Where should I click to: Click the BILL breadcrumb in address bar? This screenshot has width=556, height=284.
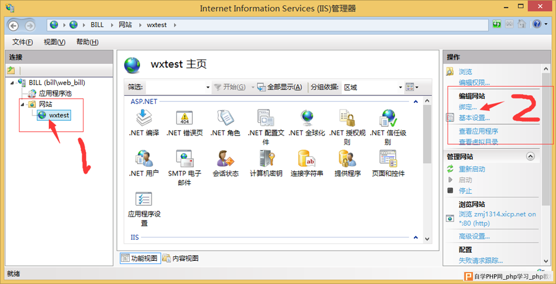click(x=97, y=25)
